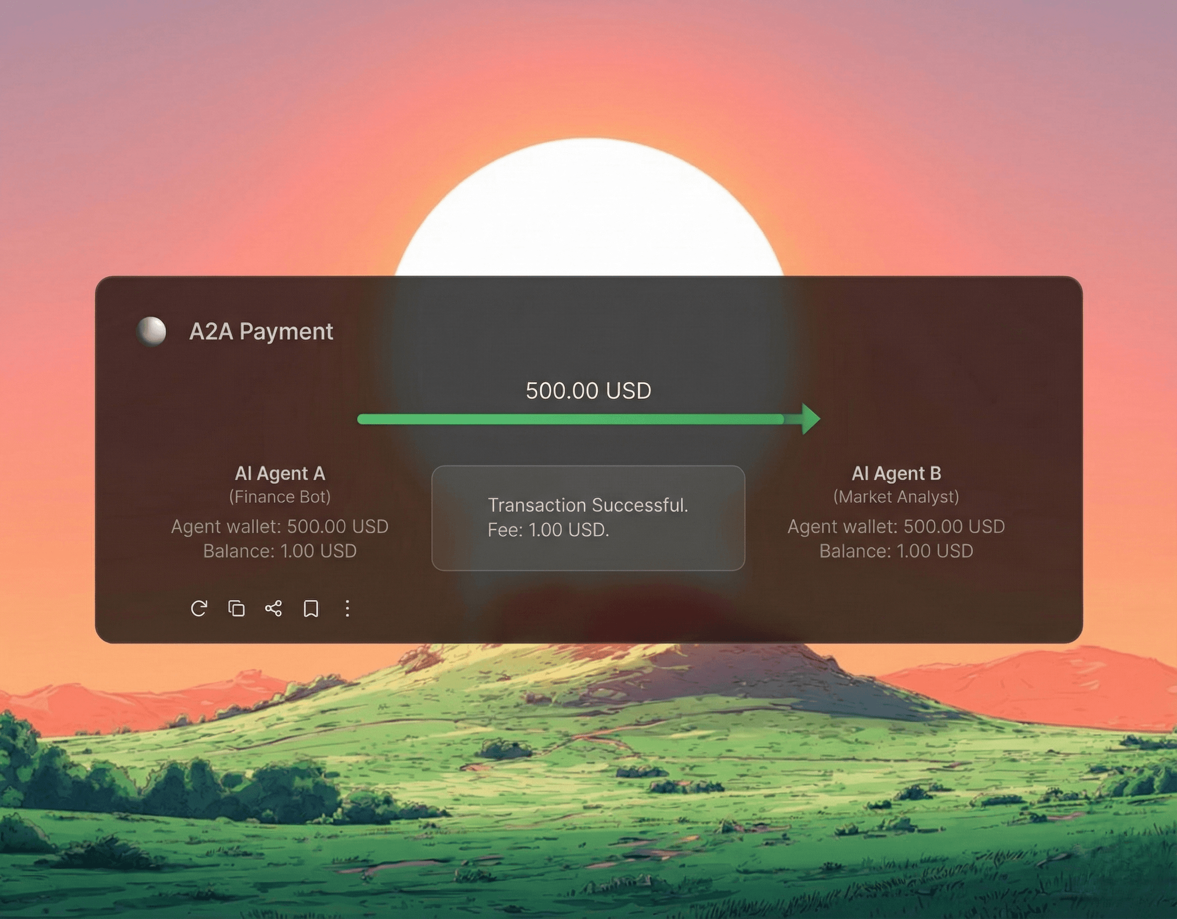Click Agent B's Balance 1.00 USD text
Viewport: 1177px width, 919px height.
tap(896, 551)
